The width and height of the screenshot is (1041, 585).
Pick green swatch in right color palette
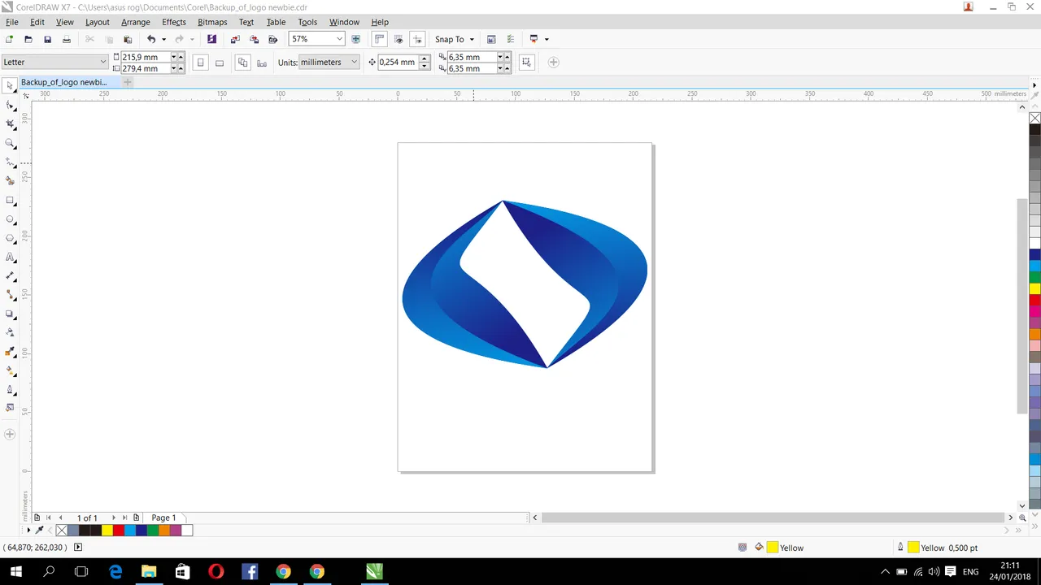pos(1035,277)
